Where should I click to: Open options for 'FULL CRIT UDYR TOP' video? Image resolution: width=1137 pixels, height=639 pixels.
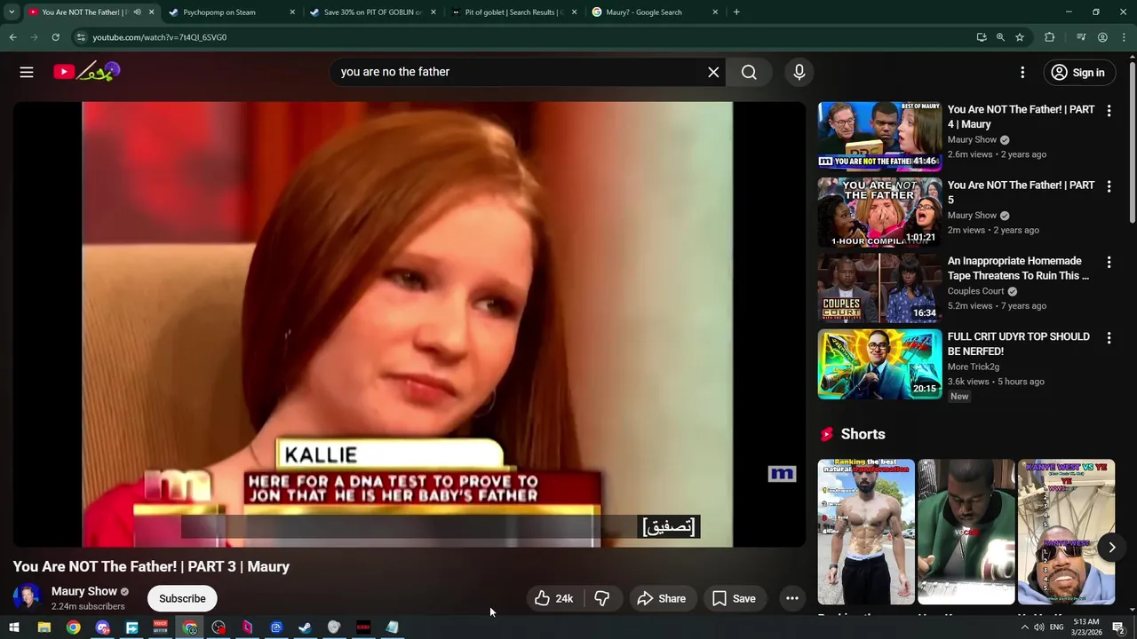point(1109,338)
